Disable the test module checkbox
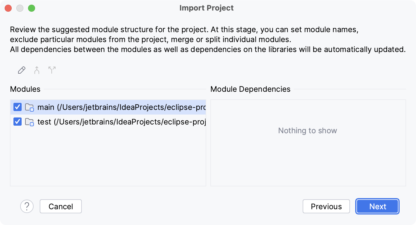 coord(17,122)
